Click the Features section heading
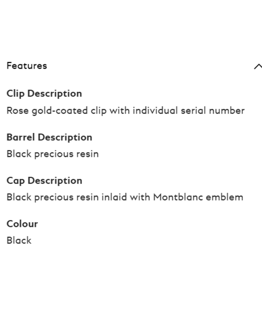262x318 pixels. [27, 66]
